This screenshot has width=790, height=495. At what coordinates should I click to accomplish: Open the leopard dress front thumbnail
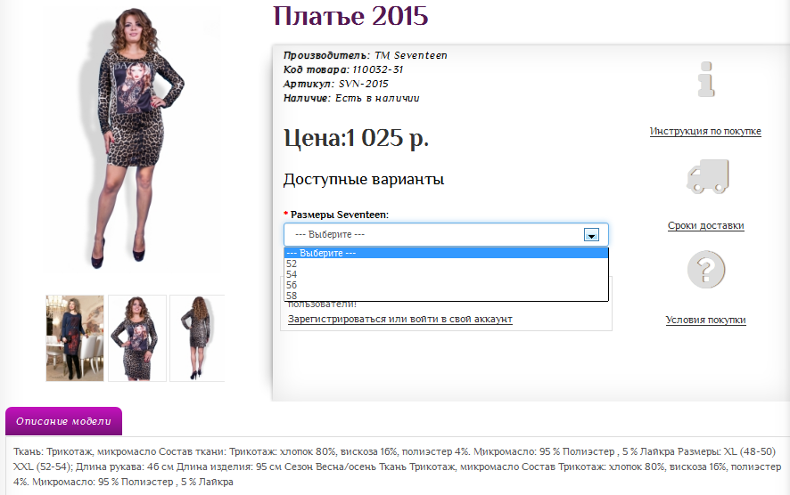[x=137, y=338]
